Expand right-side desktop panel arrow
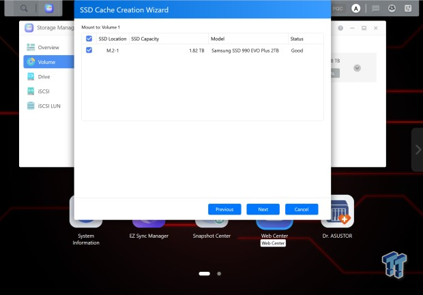423x295 pixels. [417, 149]
